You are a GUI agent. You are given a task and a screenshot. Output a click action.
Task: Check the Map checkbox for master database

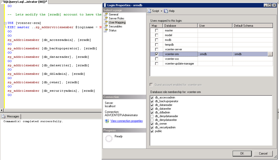(x=156, y=30)
